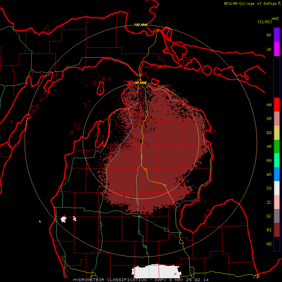Click the small pink graupel pixel in white echo

pos(175,274)
